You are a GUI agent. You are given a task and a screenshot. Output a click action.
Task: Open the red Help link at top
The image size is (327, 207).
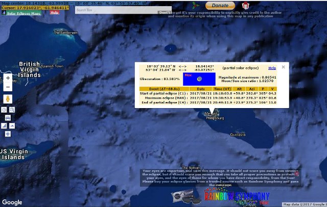pos(55,12)
